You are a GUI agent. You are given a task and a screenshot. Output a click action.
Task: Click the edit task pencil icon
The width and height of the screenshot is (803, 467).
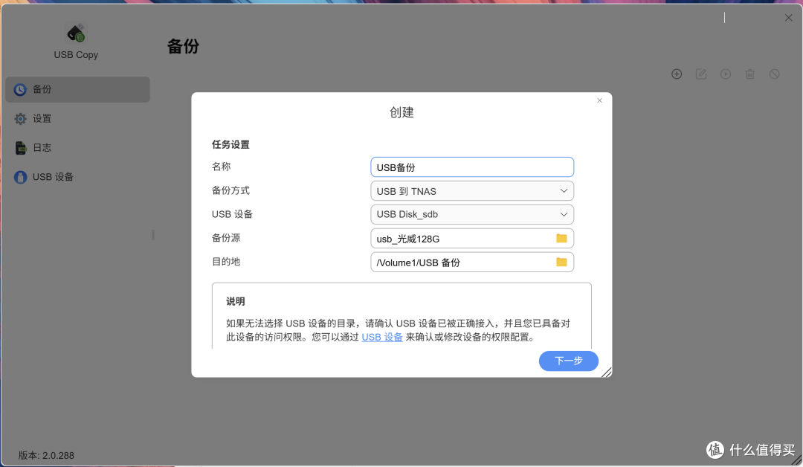701,74
